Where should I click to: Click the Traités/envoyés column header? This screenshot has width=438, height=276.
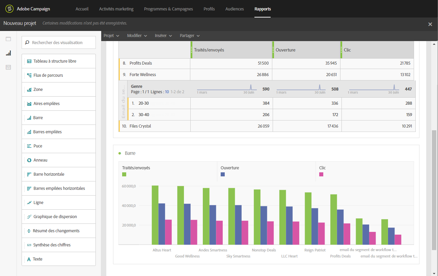[209, 50]
